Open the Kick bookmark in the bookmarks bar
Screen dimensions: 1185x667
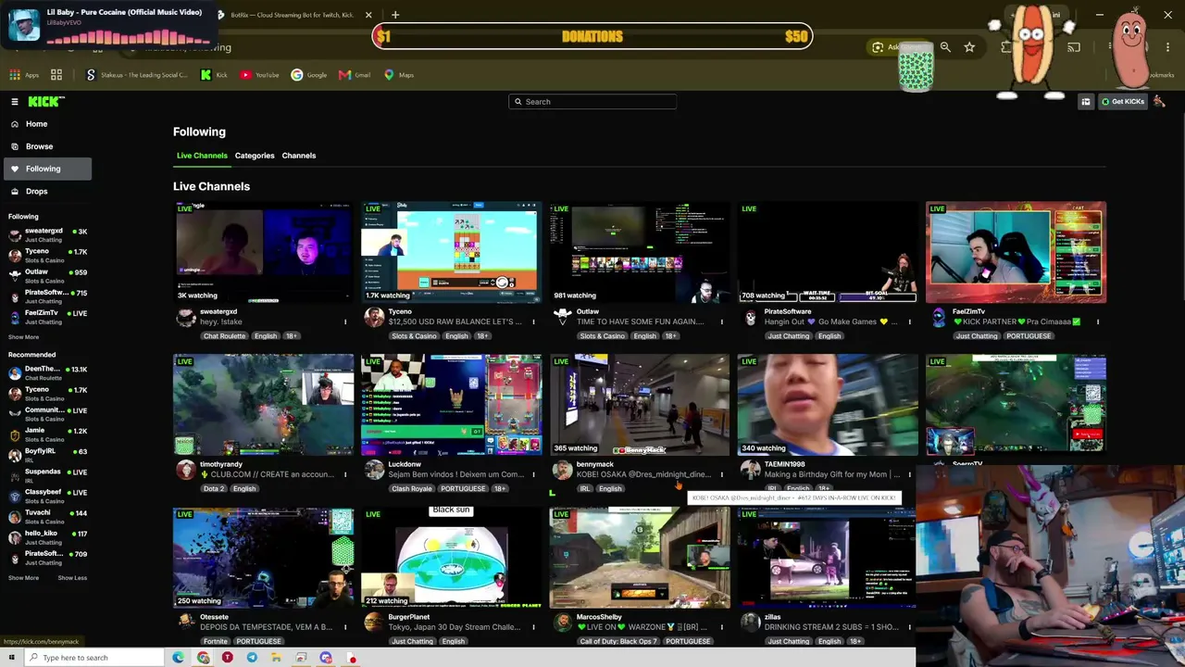pyautogui.click(x=214, y=75)
